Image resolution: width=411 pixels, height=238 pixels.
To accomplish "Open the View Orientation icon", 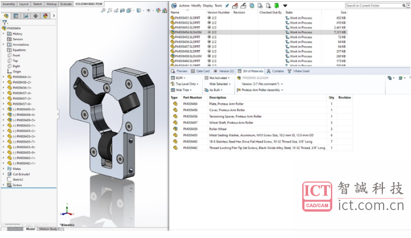I will [129, 10].
